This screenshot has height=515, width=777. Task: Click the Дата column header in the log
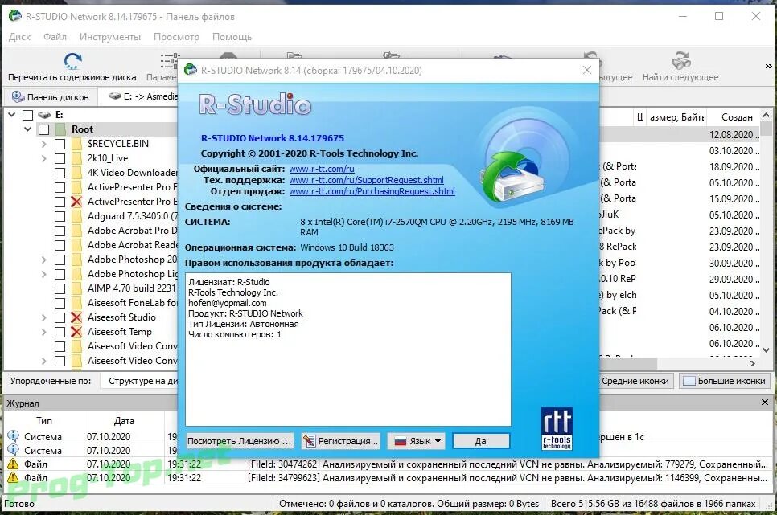point(124,420)
